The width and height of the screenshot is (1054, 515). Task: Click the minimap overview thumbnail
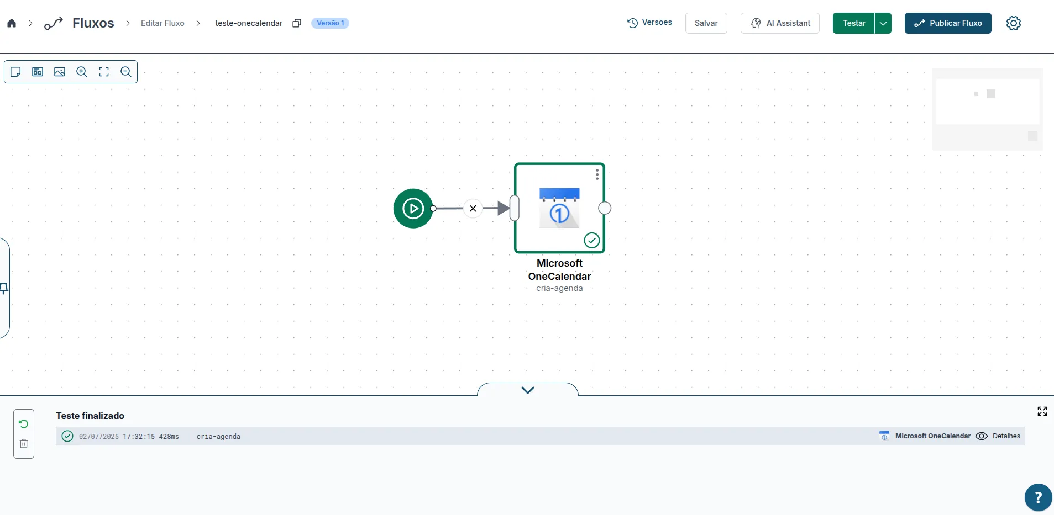pyautogui.click(x=988, y=110)
